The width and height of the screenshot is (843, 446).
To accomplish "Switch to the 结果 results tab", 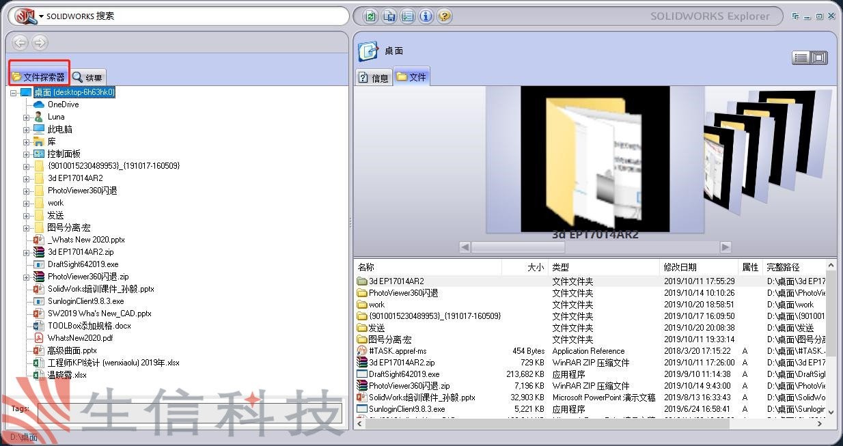I will [x=88, y=77].
